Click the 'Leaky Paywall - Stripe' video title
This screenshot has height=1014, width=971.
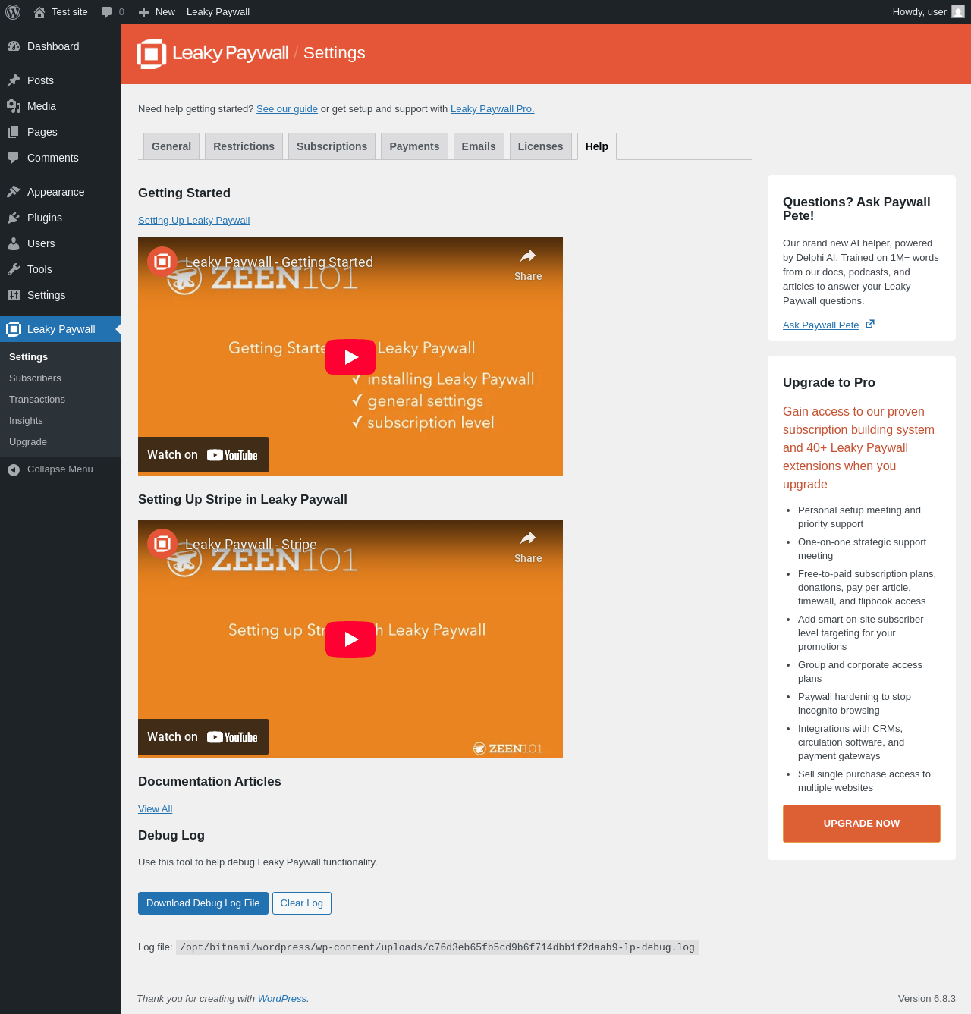pyautogui.click(x=251, y=545)
